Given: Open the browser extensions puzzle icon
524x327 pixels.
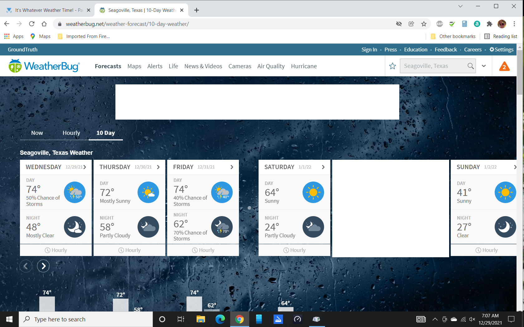Looking at the screenshot, I should tap(489, 24).
